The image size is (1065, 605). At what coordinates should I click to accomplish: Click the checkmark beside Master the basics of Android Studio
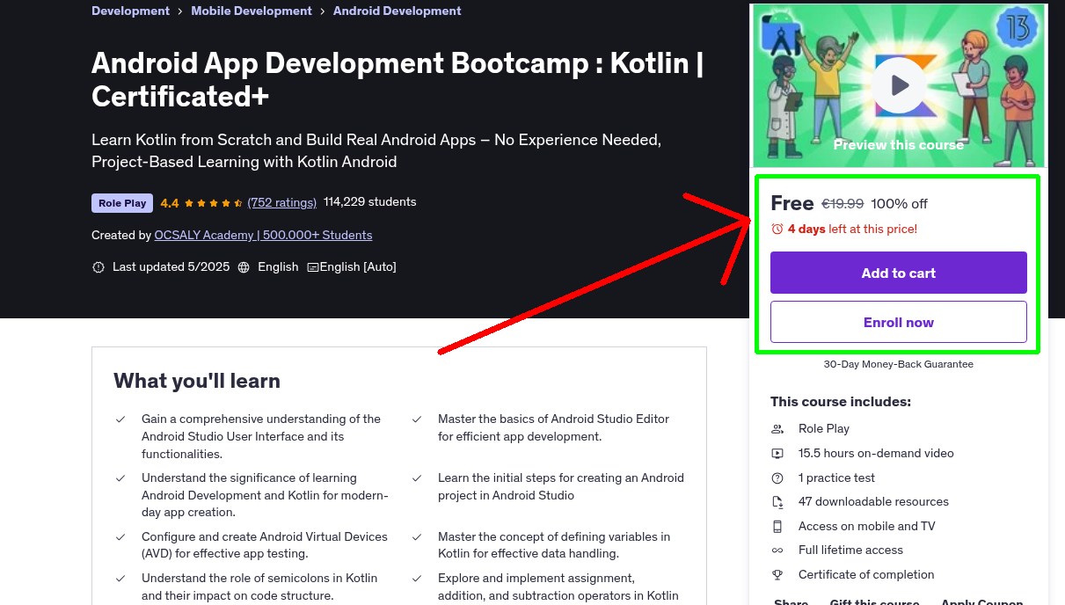(417, 419)
